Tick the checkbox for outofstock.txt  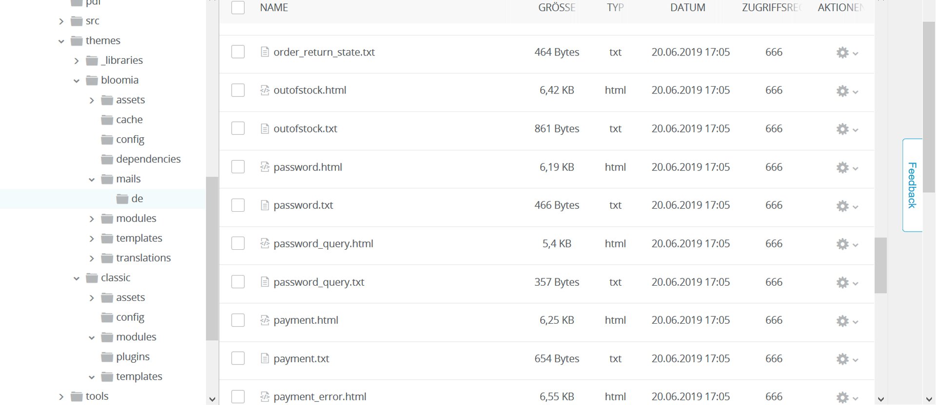(x=238, y=129)
